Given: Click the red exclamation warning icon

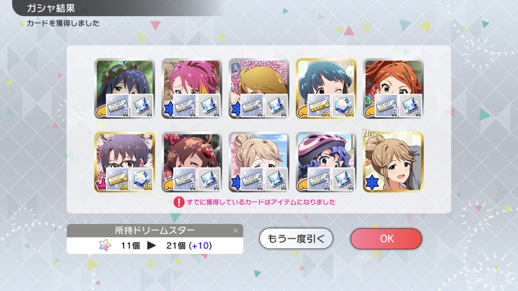Looking at the screenshot, I should (179, 202).
